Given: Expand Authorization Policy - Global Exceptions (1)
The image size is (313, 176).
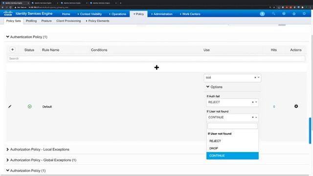Looking at the screenshot, I should pyautogui.click(x=8, y=160).
